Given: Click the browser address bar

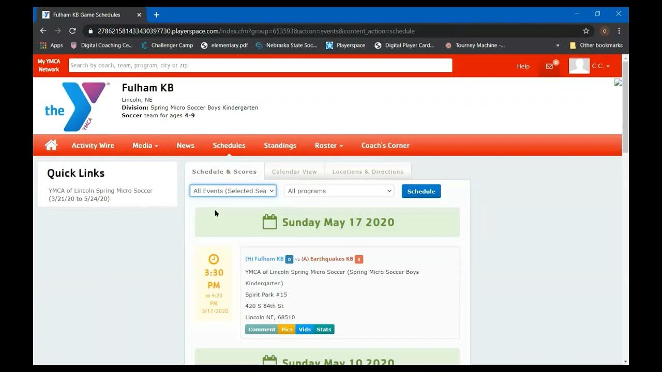Looking at the screenshot, I should tap(331, 31).
